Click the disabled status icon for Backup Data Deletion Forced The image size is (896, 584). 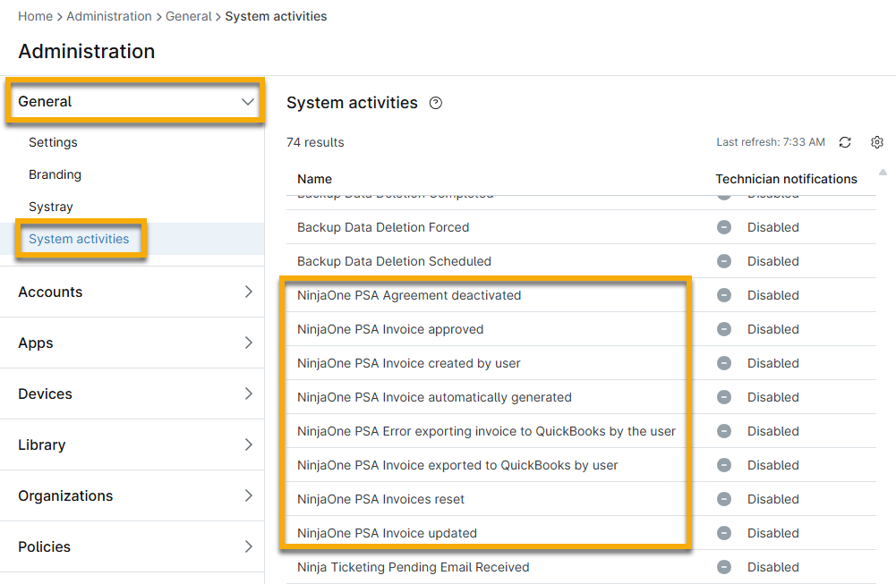724,227
